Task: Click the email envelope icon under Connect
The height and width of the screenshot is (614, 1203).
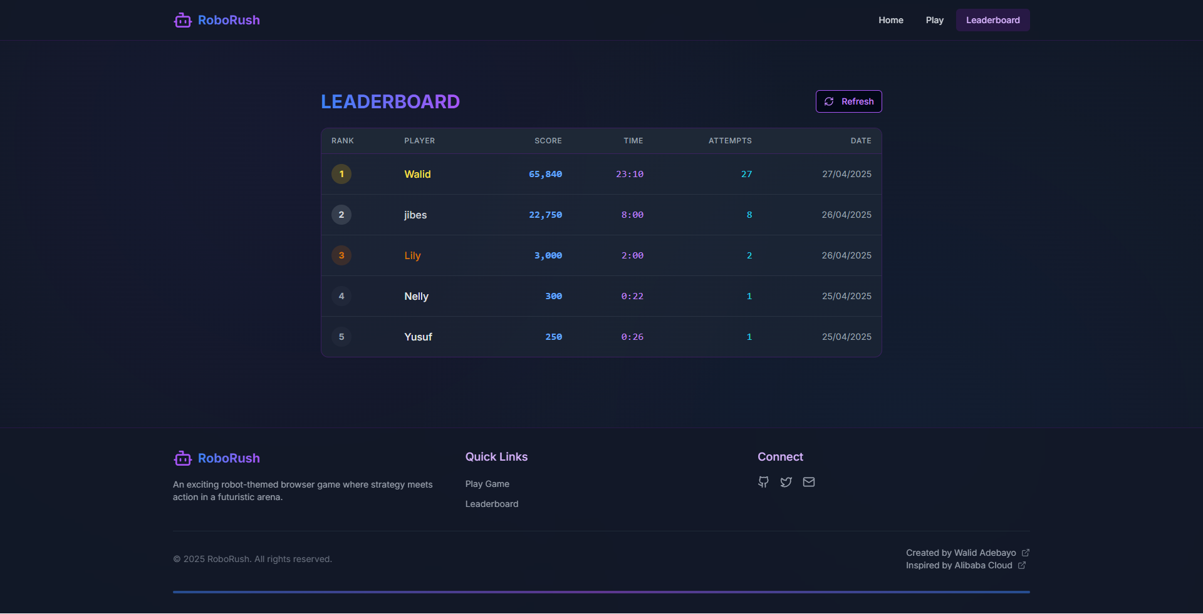Action: (x=809, y=482)
